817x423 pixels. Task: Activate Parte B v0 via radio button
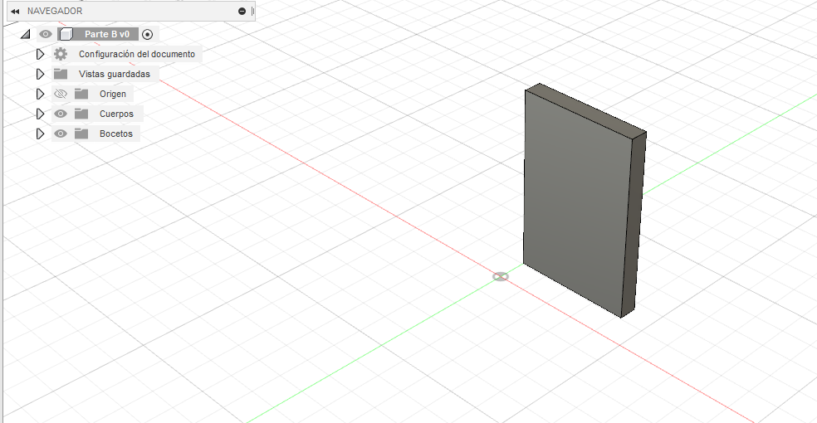148,34
